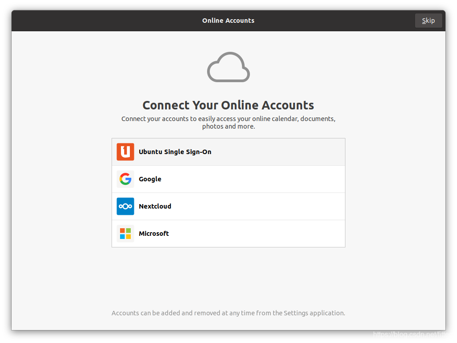Add a Nextcloud account via its label

click(x=155, y=206)
